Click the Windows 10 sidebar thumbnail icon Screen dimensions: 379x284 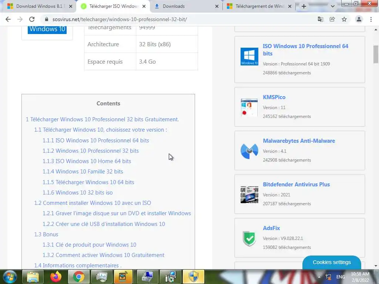(249, 57)
